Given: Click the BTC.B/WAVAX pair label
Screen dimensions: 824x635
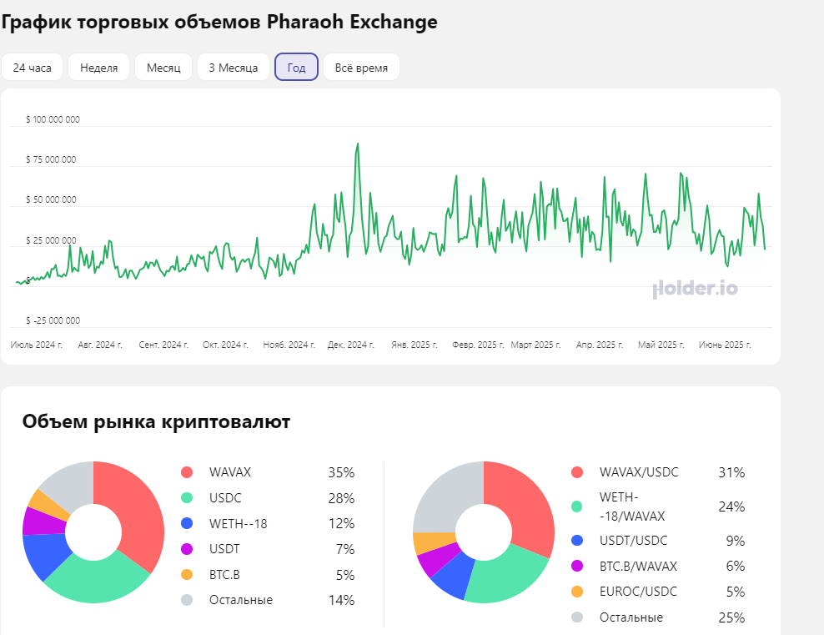Looking at the screenshot, I should coord(639,566).
